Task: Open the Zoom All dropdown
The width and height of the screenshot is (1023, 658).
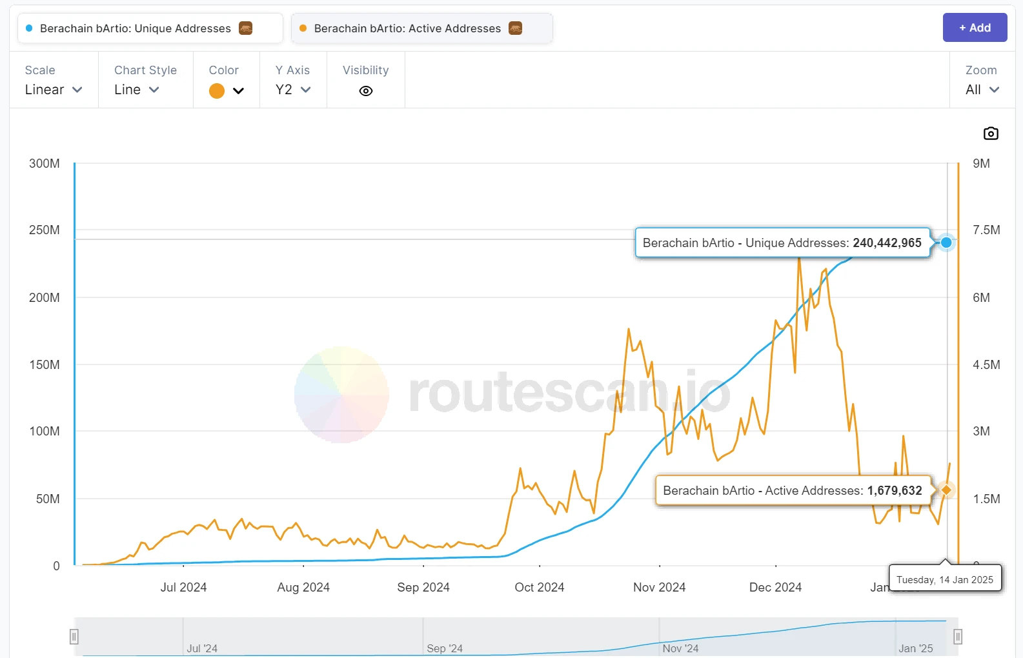Action: 982,90
